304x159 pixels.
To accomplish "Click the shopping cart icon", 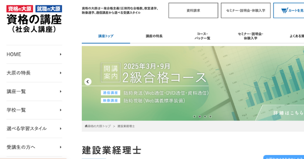I will [284, 10].
